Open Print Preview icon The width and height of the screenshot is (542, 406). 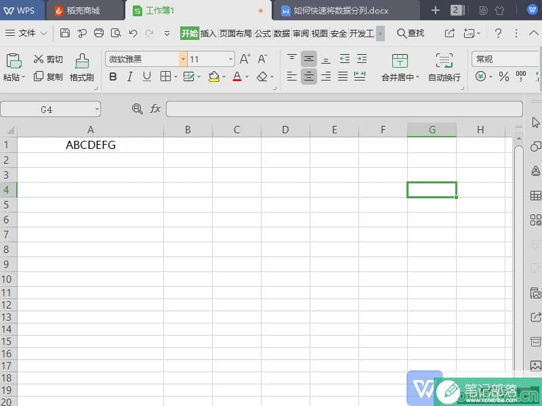(116, 33)
